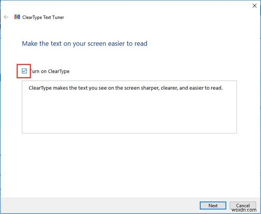Click the "Make the text on your screen easier to read" heading
The image size is (261, 214).
[x=85, y=44]
